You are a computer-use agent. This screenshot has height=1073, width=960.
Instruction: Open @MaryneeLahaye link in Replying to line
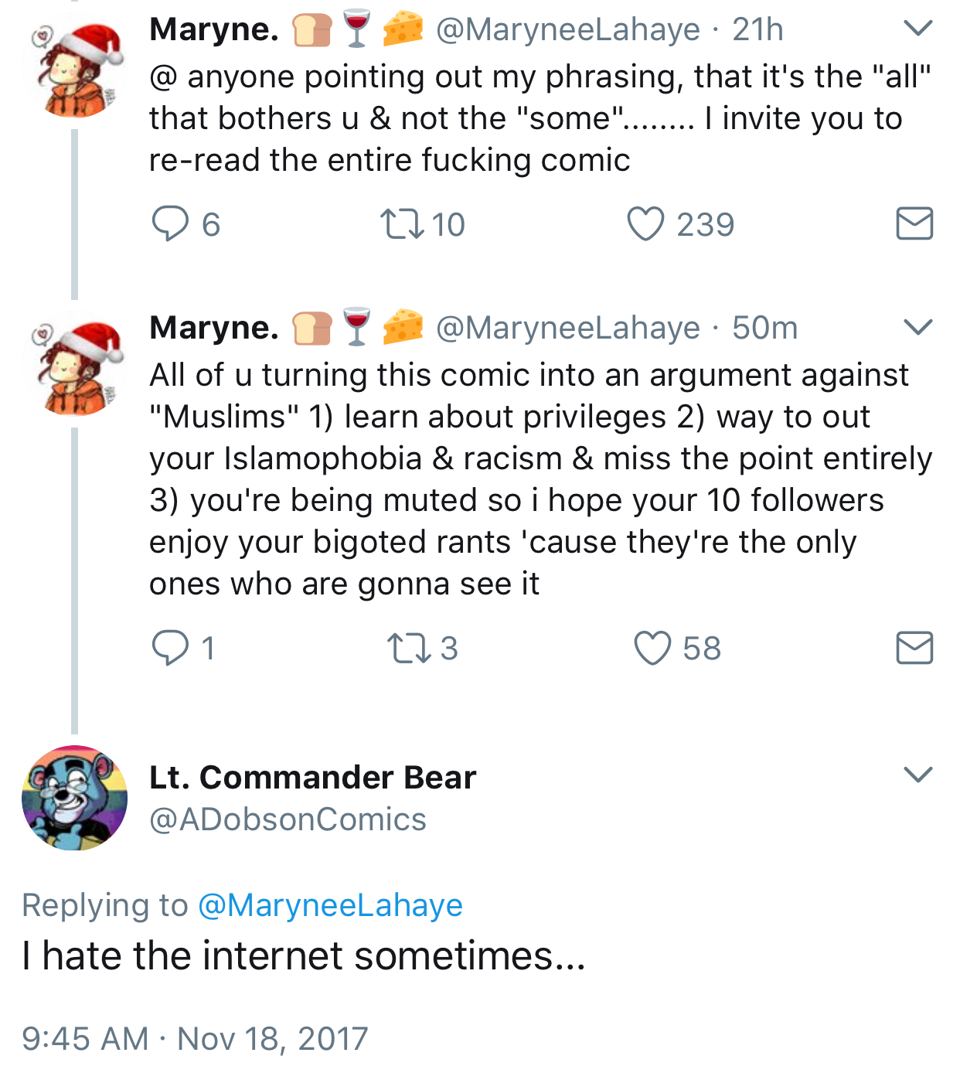click(x=330, y=904)
